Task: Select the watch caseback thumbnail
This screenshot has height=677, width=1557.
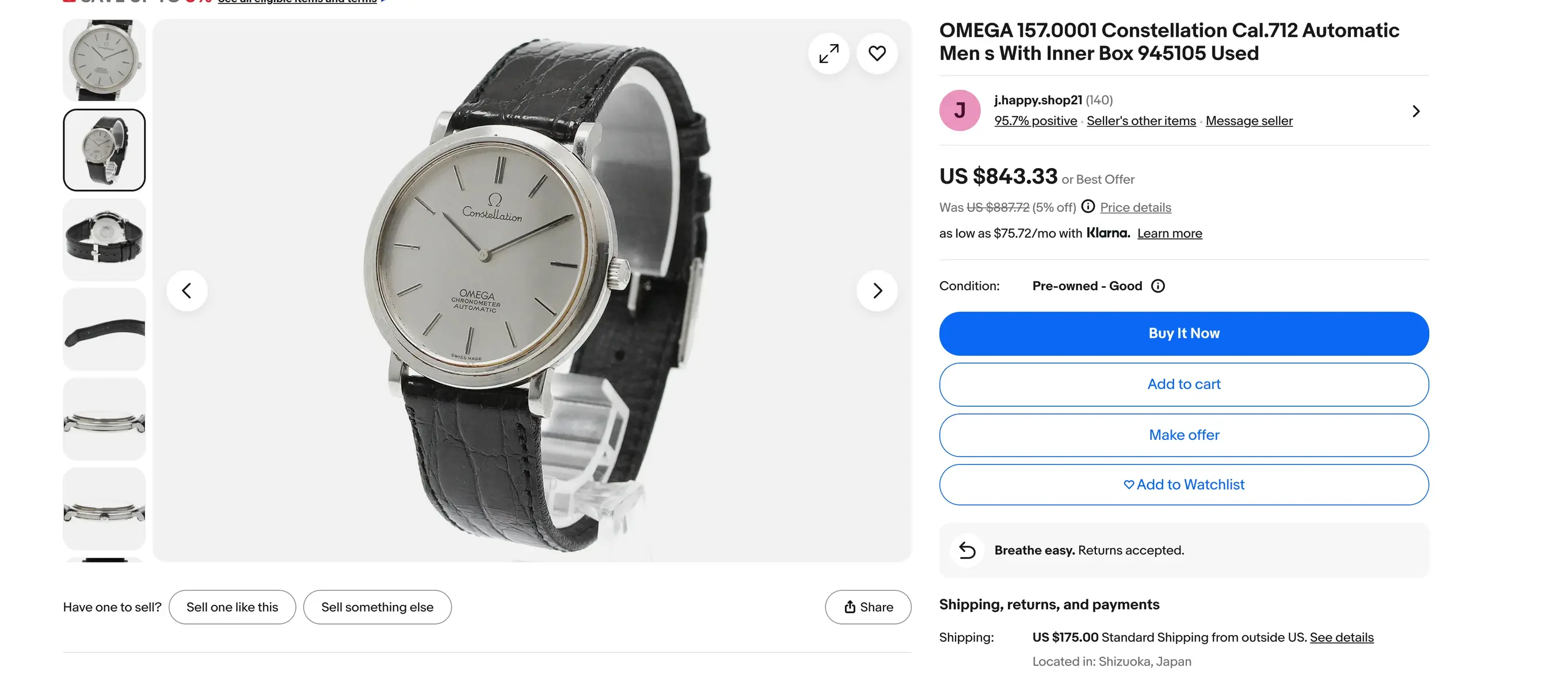Action: [x=104, y=239]
